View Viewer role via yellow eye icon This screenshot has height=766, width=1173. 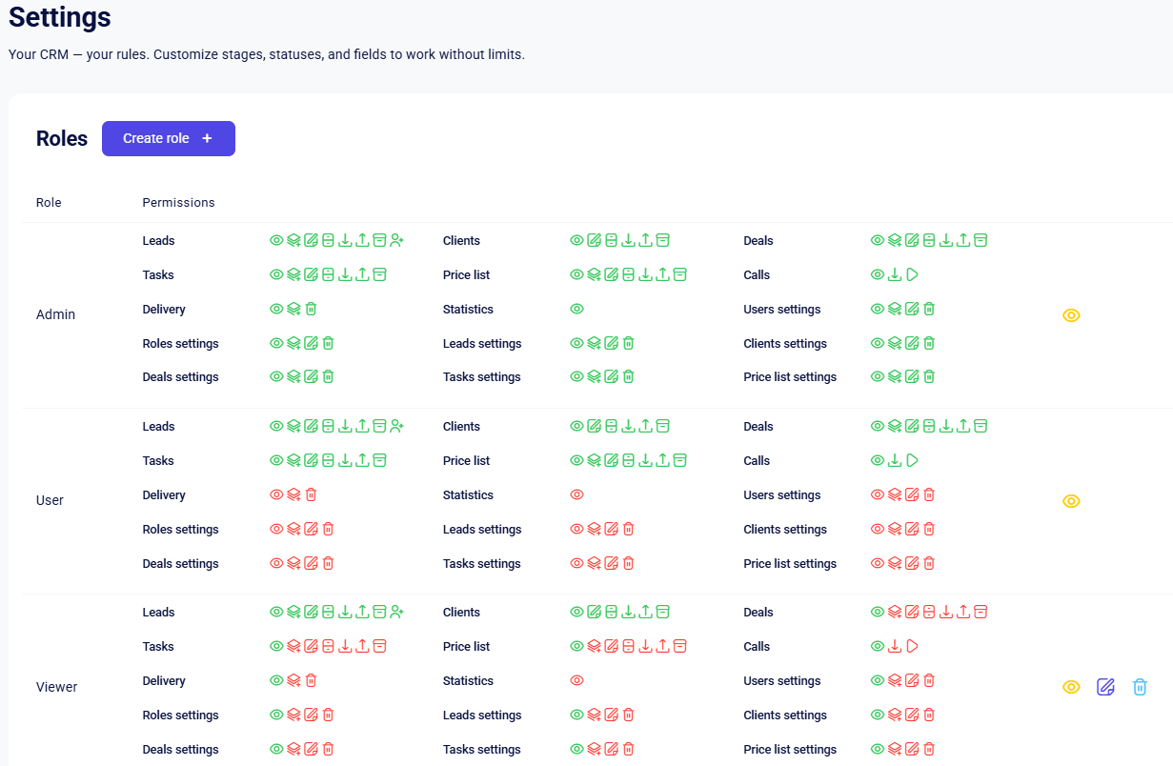click(x=1071, y=687)
